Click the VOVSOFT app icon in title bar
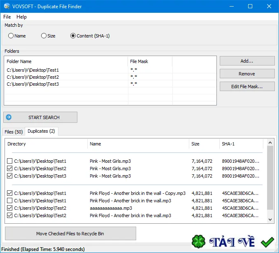Viewport: 279px width, 253px height. point(7,6)
